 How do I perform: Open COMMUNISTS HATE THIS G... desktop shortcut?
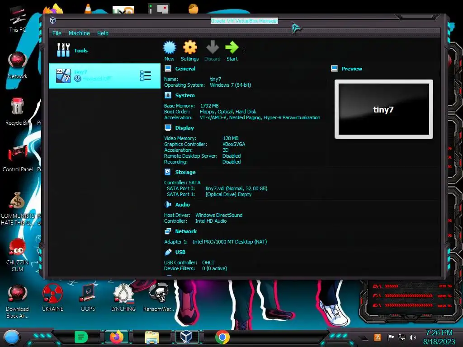click(x=18, y=209)
